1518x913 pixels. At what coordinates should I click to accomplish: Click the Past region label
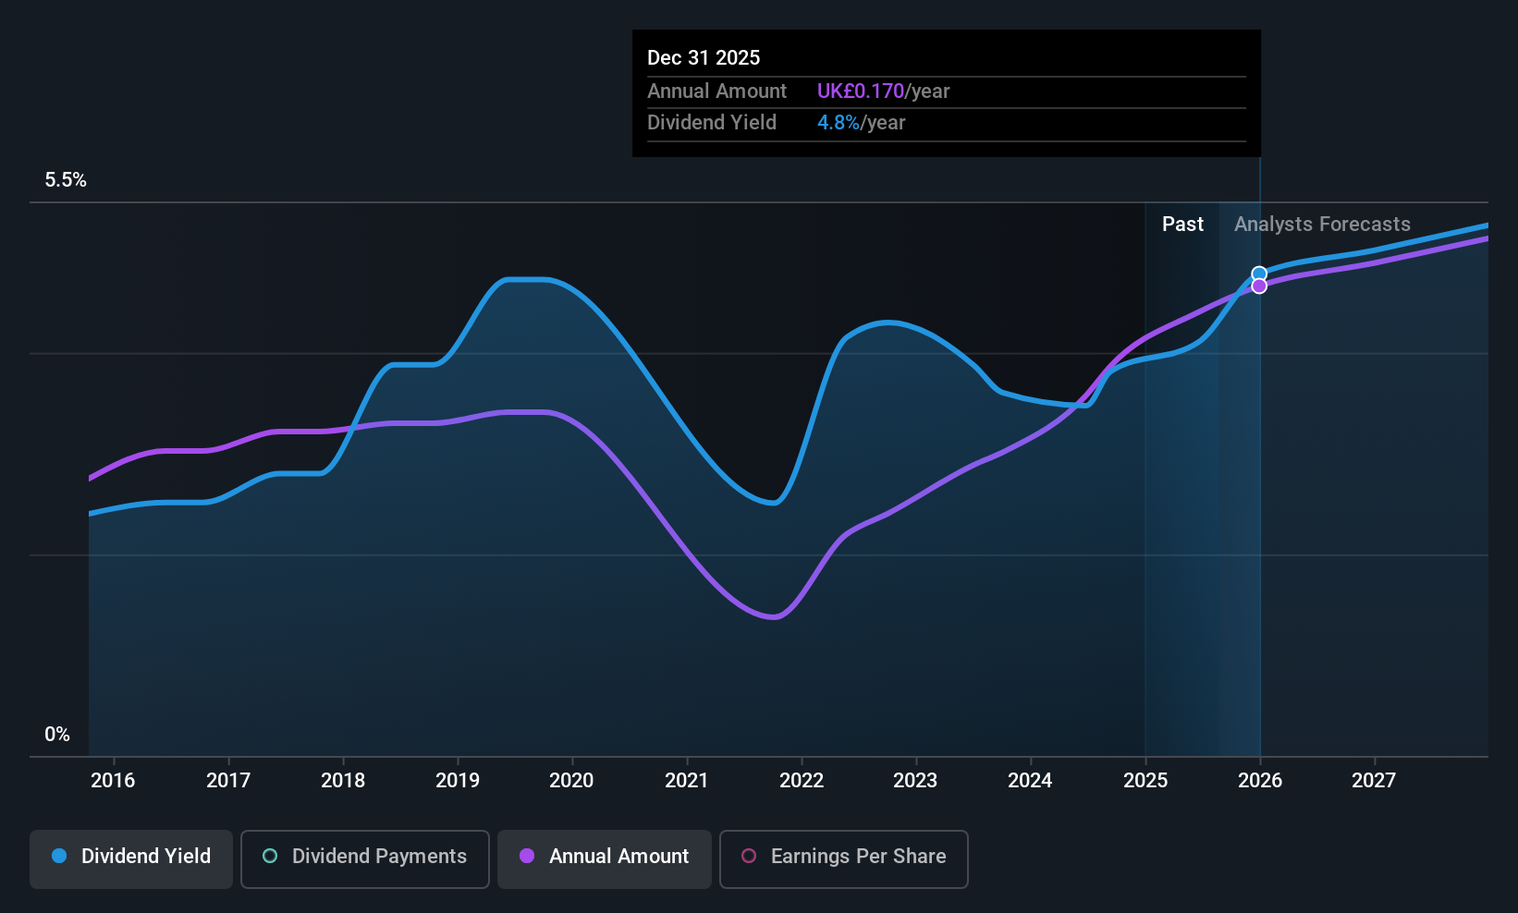1182,225
